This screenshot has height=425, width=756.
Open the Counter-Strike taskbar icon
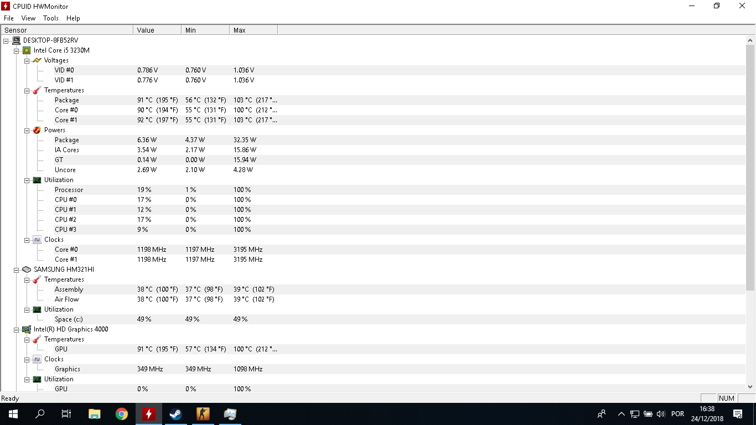[203, 414]
